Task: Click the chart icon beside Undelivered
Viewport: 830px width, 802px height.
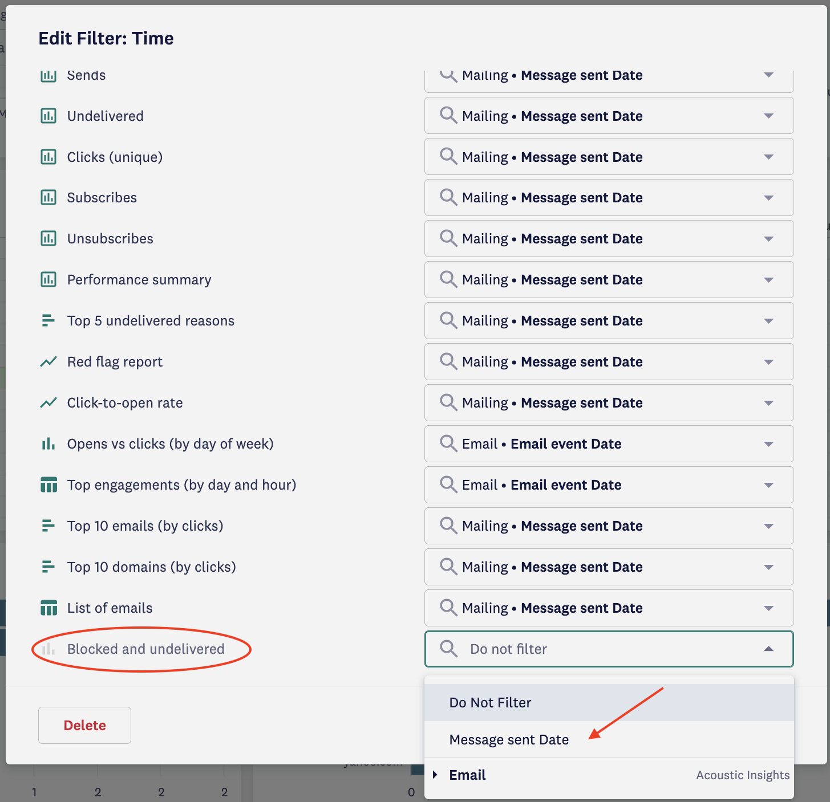Action: coord(48,116)
